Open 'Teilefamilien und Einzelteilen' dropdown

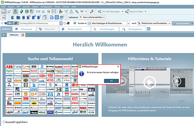169,23
